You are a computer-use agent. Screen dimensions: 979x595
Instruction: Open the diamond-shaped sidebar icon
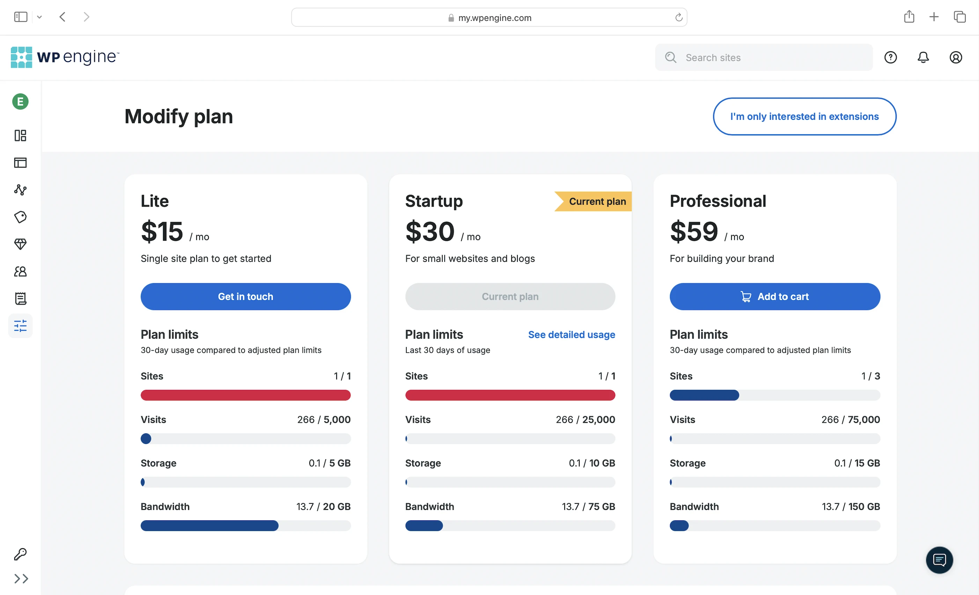(20, 244)
